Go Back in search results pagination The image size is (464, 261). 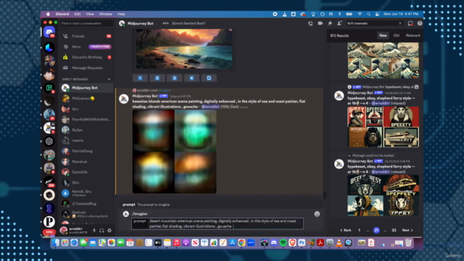click(346, 231)
